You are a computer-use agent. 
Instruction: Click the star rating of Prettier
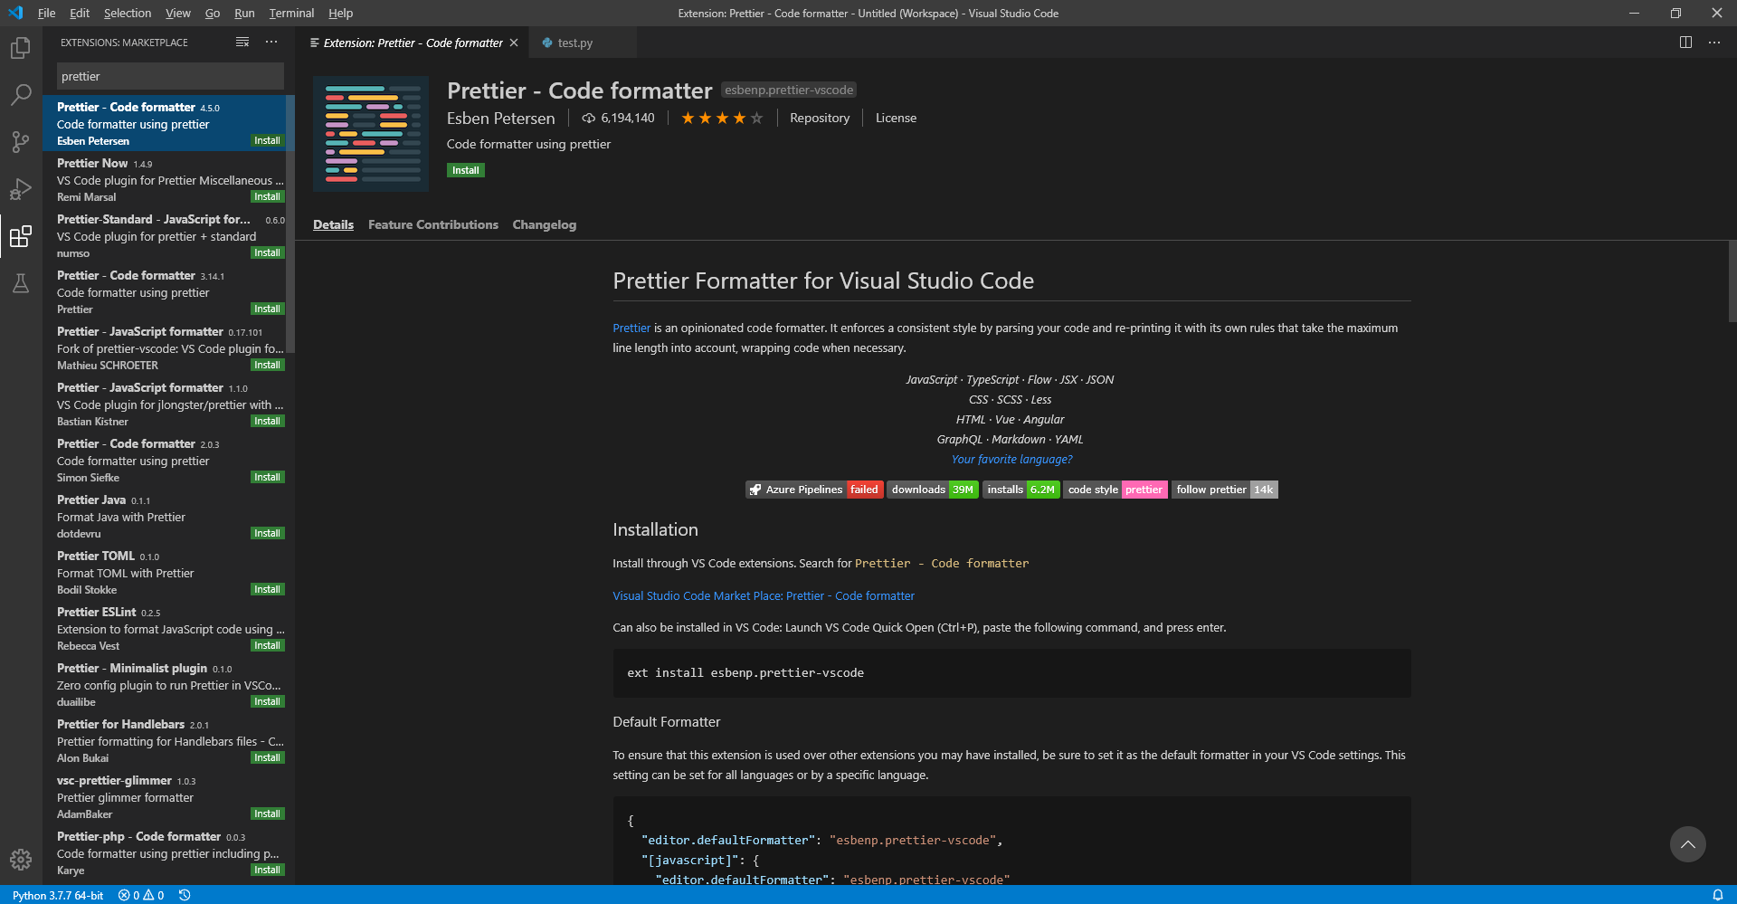(722, 119)
